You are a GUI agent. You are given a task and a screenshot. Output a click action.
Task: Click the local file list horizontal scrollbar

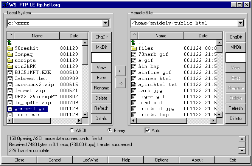click(x=44, y=120)
